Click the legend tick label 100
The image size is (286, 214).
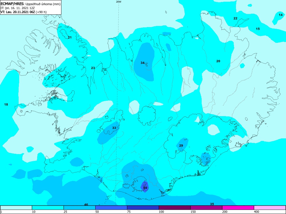click(x=161, y=212)
